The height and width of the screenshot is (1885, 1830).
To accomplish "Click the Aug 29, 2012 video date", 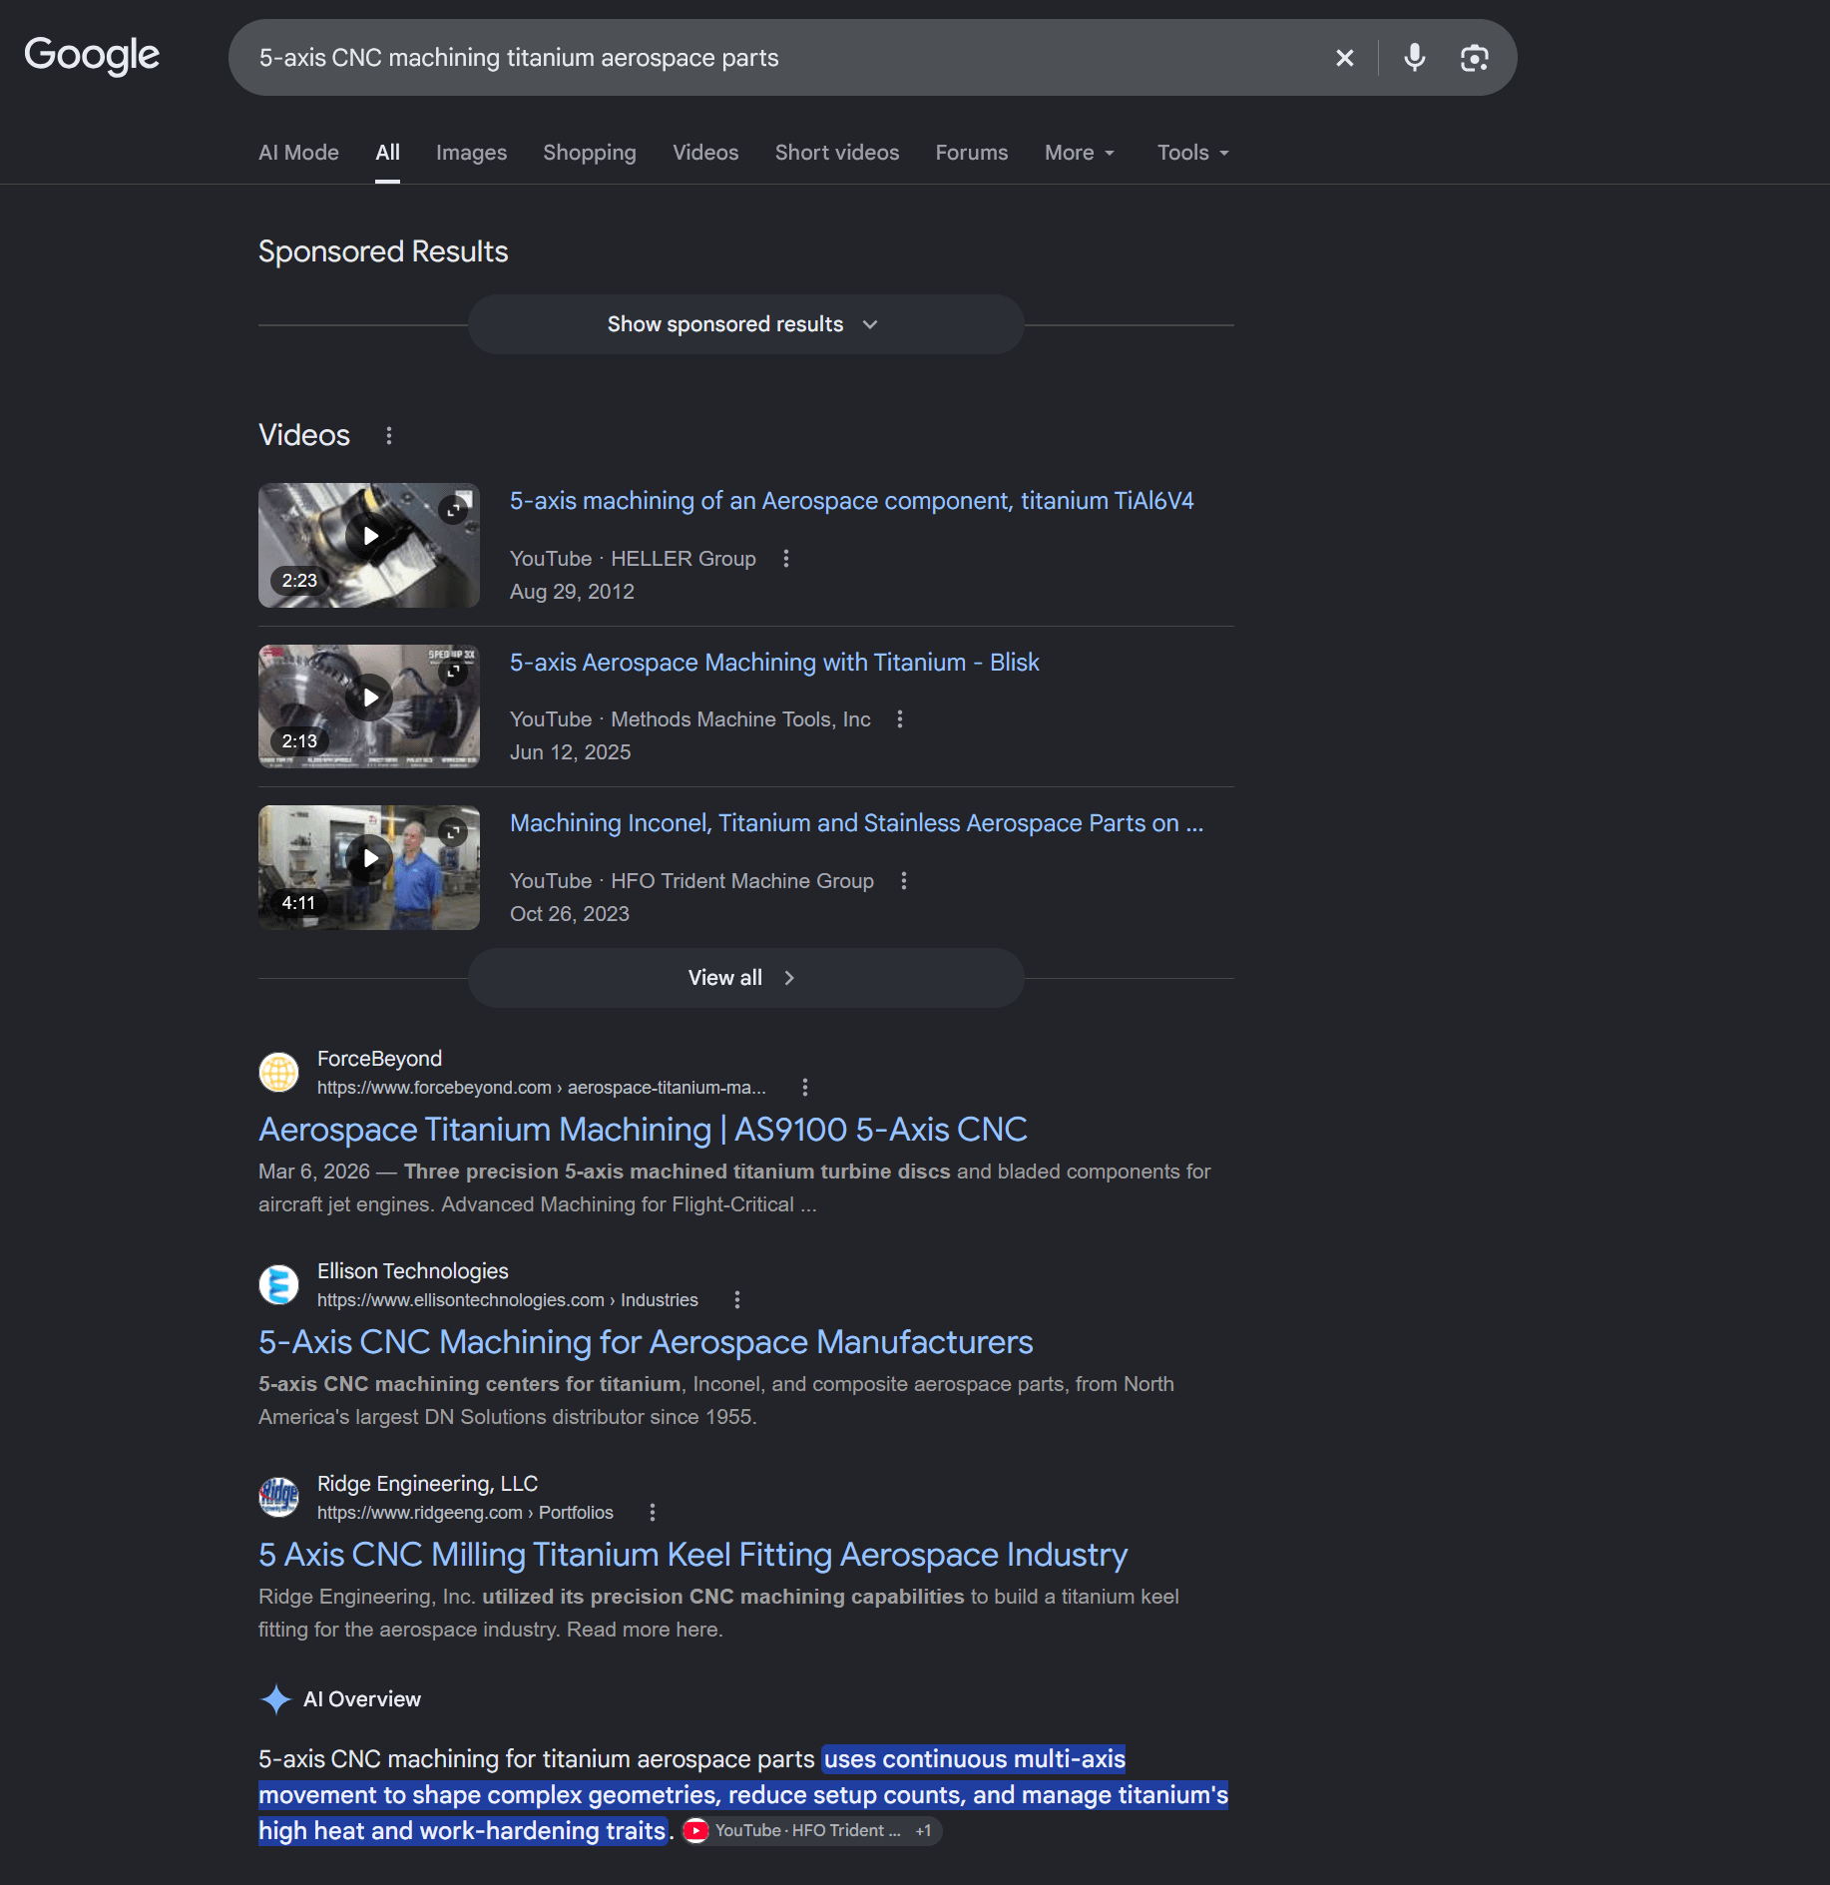I will [x=572, y=592].
